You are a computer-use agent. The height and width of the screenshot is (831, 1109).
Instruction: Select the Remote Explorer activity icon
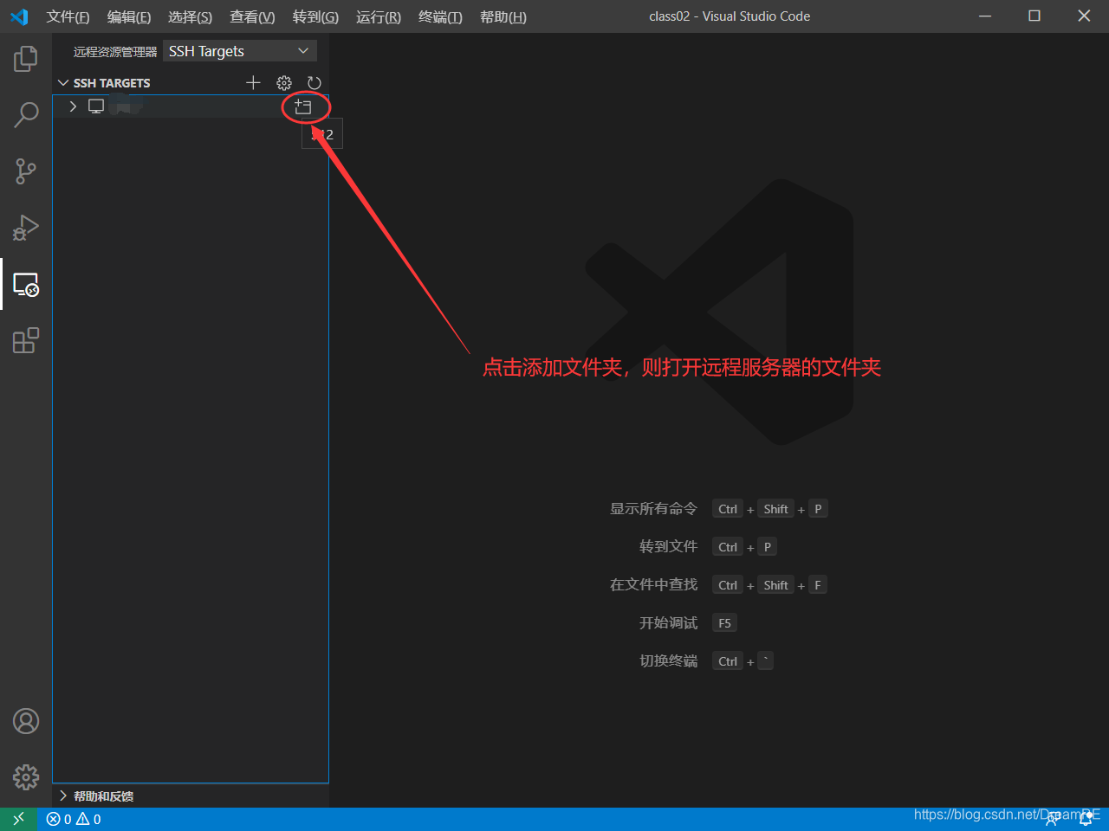coord(26,284)
